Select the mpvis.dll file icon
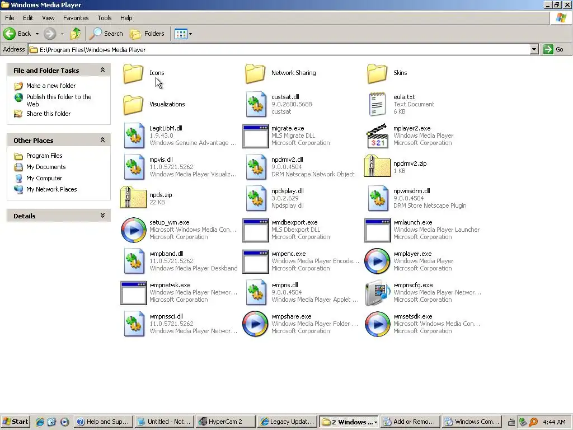This screenshot has width=573, height=430. 134,167
